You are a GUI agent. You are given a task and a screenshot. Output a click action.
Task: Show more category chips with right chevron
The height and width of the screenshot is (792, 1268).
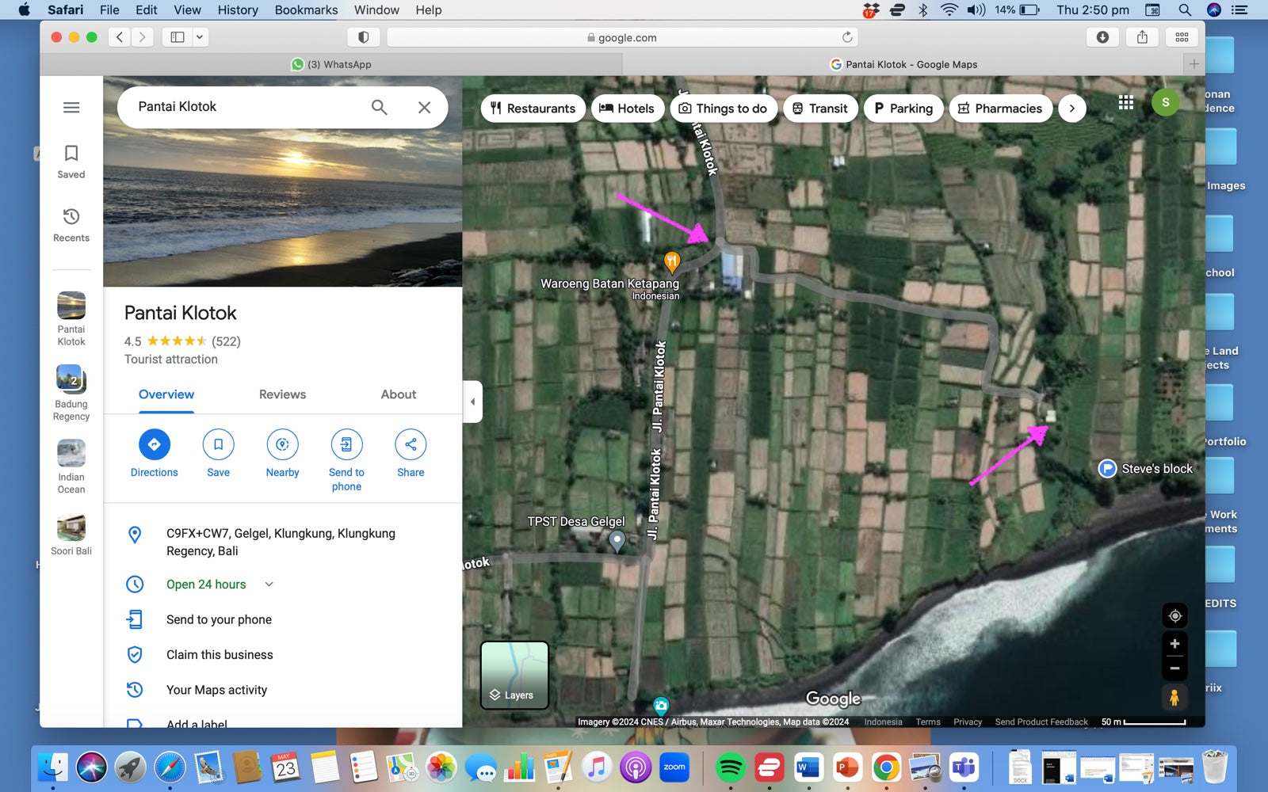click(1071, 109)
